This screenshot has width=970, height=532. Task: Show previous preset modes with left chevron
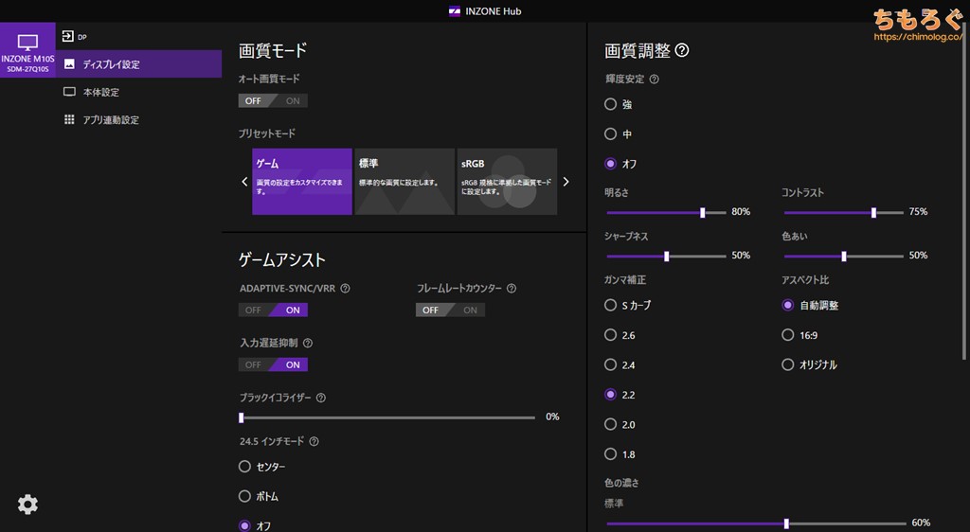(244, 182)
